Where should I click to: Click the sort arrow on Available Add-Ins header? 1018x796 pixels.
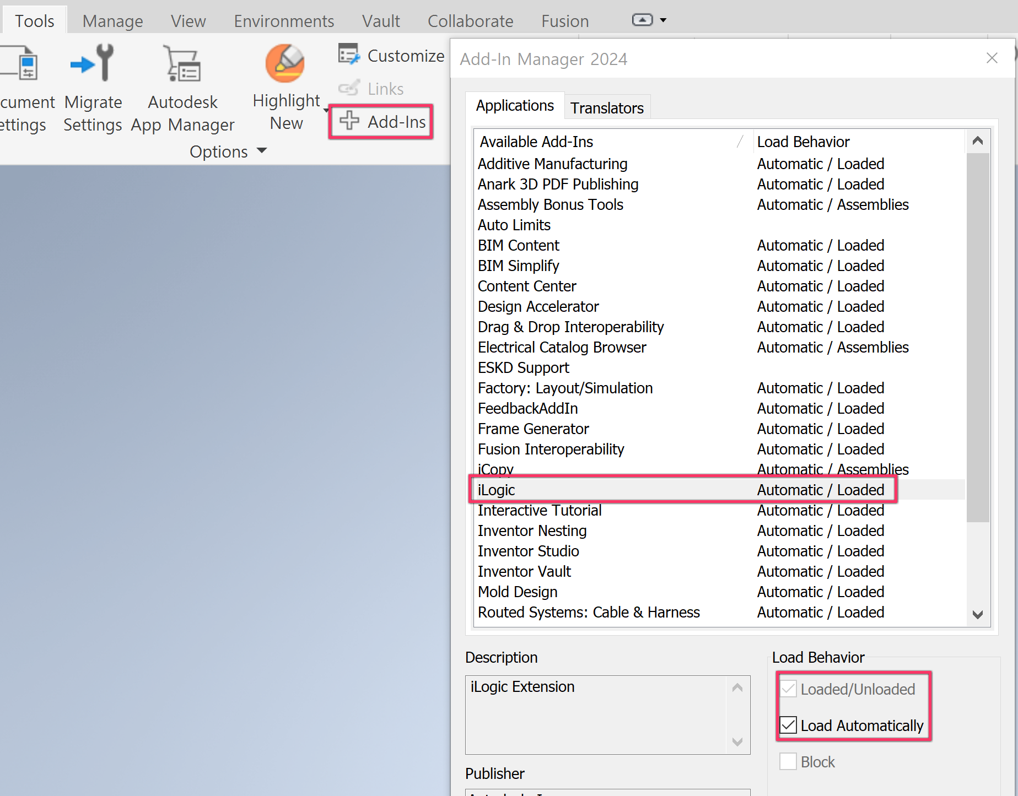pos(739,142)
